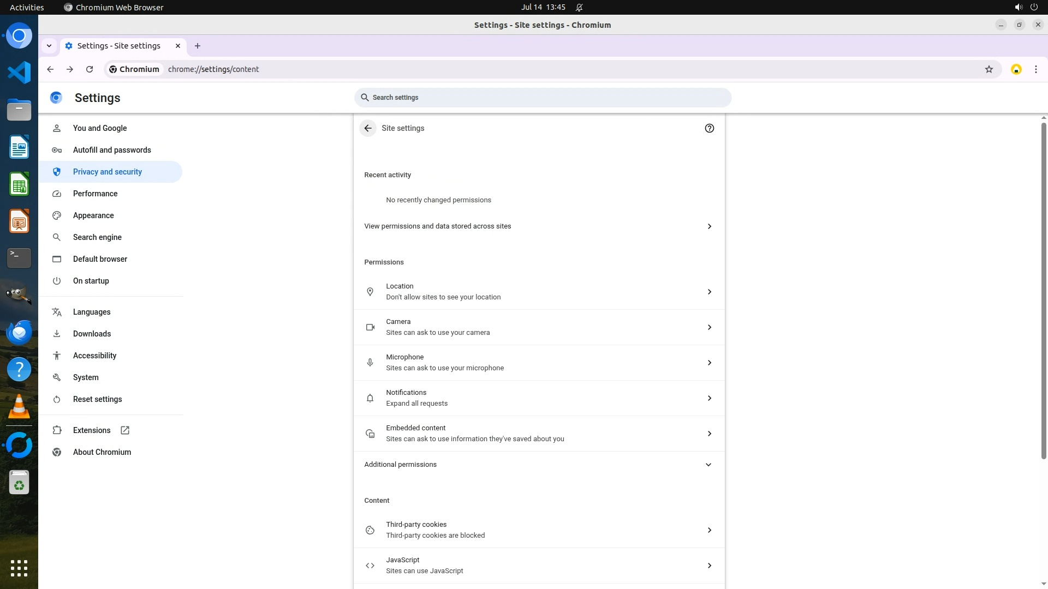Image resolution: width=1048 pixels, height=589 pixels.
Task: Click the Search settings field
Action: click(543, 98)
